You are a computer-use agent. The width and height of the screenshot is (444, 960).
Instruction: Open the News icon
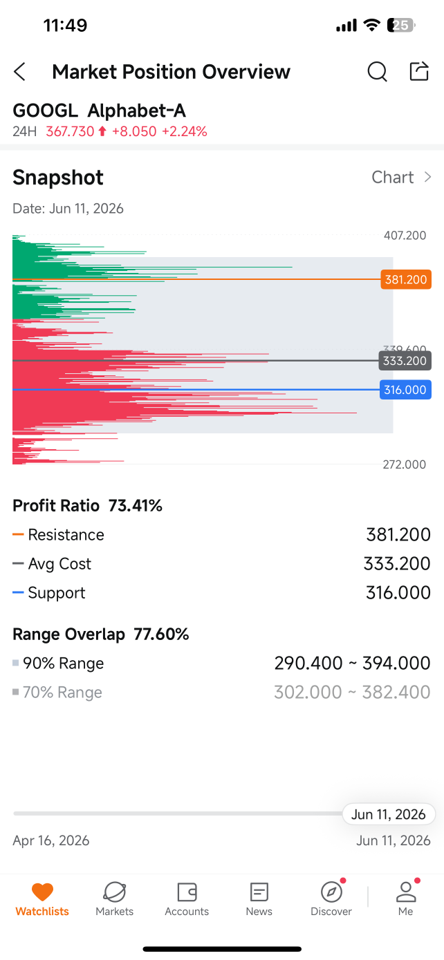coord(259,892)
